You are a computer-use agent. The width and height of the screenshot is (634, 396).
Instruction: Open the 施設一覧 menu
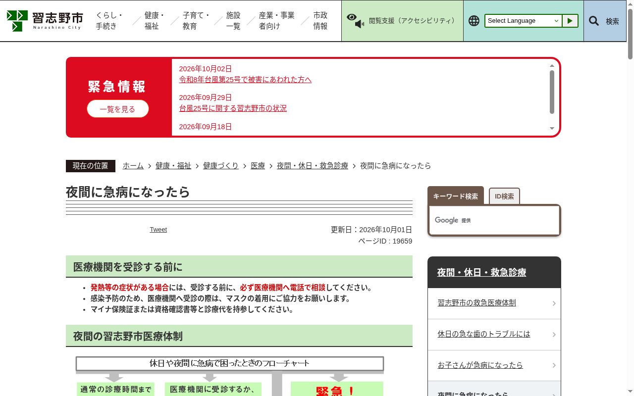pyautogui.click(x=233, y=21)
